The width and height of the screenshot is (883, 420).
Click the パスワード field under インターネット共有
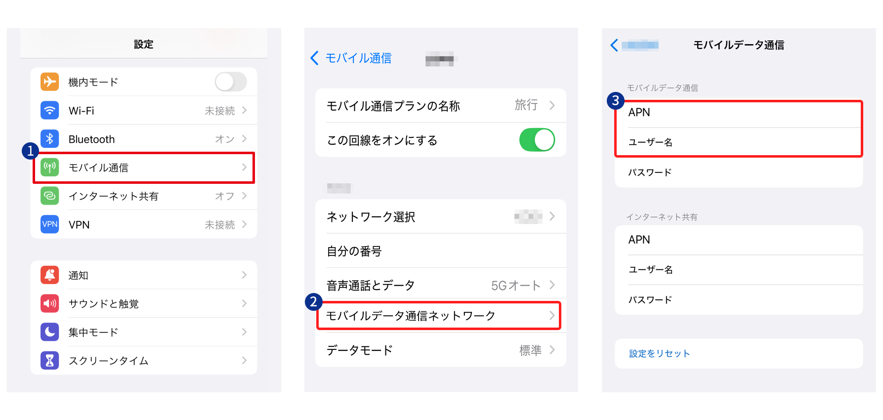point(739,300)
